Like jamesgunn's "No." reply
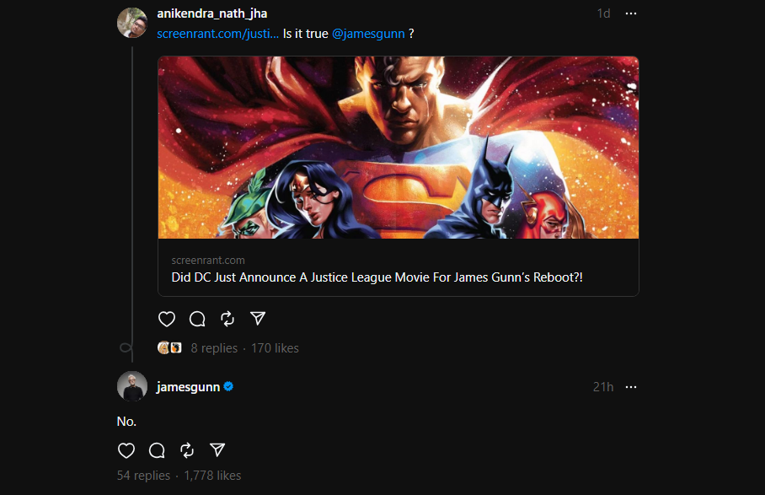The height and width of the screenshot is (495, 765). pyautogui.click(x=126, y=450)
